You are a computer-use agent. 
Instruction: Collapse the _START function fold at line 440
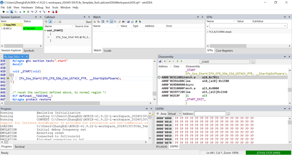pos(12,75)
